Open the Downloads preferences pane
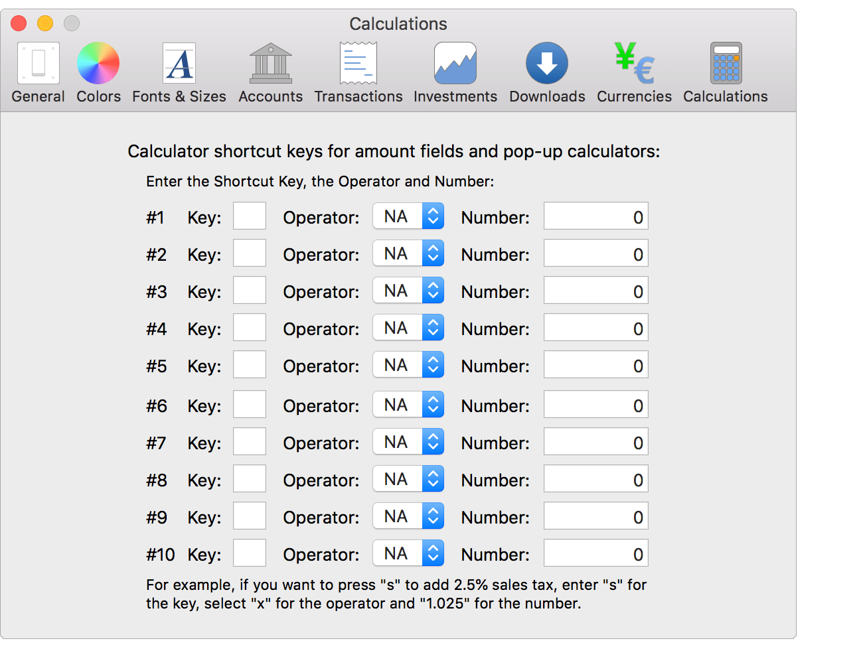Image resolution: width=863 pixels, height=647 pixels. pos(546,70)
